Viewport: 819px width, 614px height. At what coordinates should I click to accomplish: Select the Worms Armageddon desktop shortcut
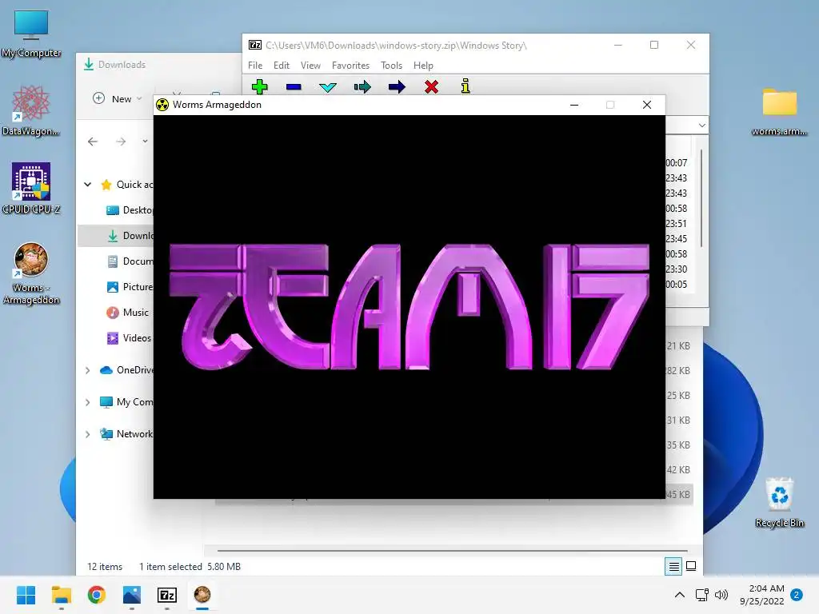pyautogui.click(x=31, y=273)
